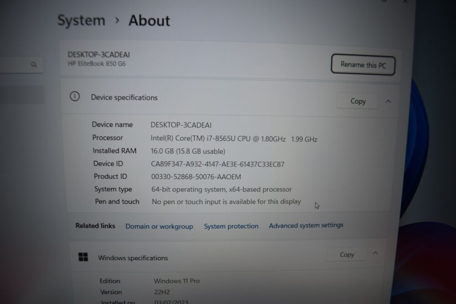Select the Installed RAM value 16.0 GB
The height and width of the screenshot is (304, 456).
tap(188, 151)
